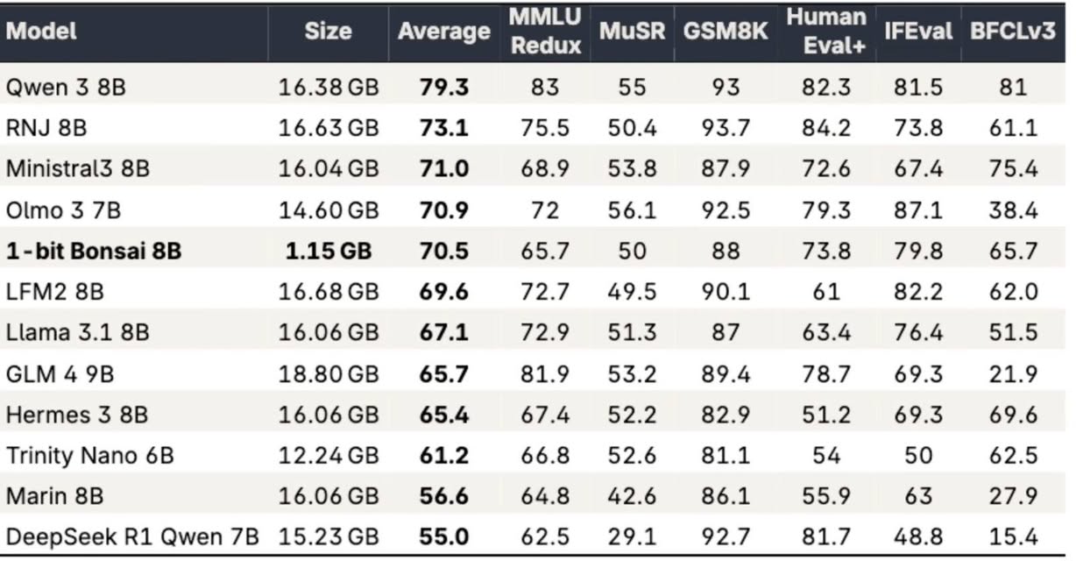The height and width of the screenshot is (561, 1076).
Task: Select the 18.80 GB size cell
Action: click(329, 374)
